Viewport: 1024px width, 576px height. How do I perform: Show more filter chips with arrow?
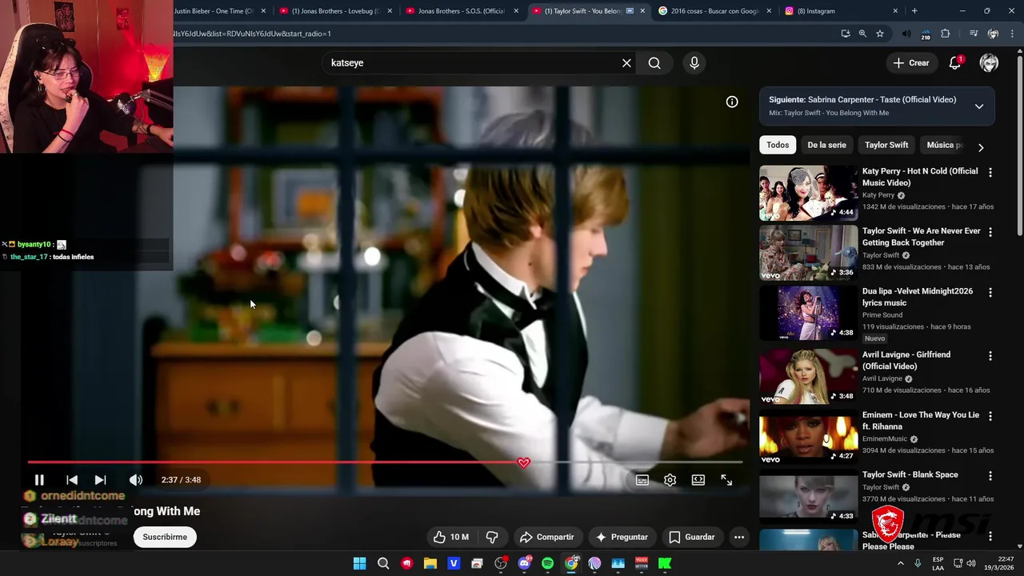click(981, 147)
